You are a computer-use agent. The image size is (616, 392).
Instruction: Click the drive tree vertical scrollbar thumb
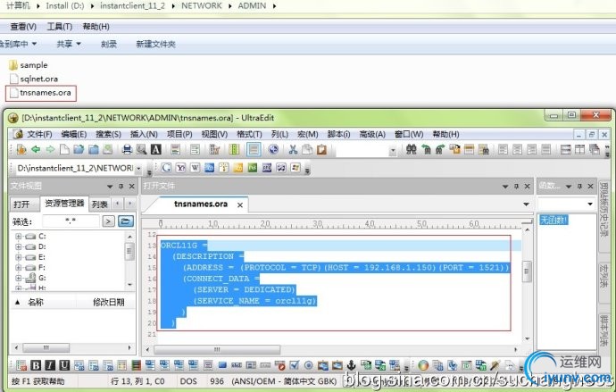[129, 252]
